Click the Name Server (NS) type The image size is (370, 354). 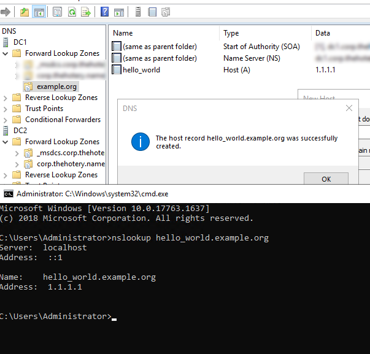(x=252, y=58)
